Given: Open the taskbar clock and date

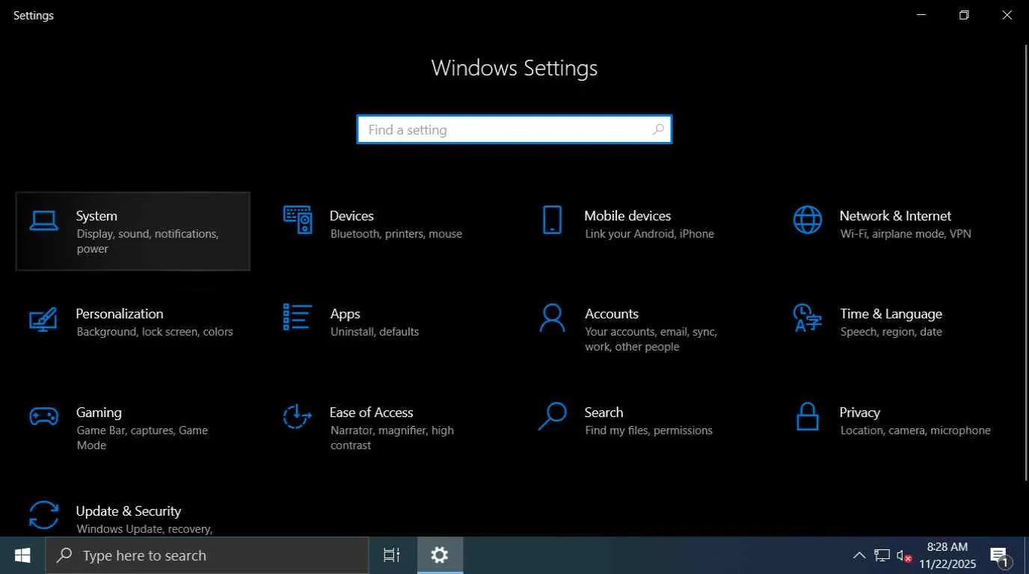Looking at the screenshot, I should 947,555.
